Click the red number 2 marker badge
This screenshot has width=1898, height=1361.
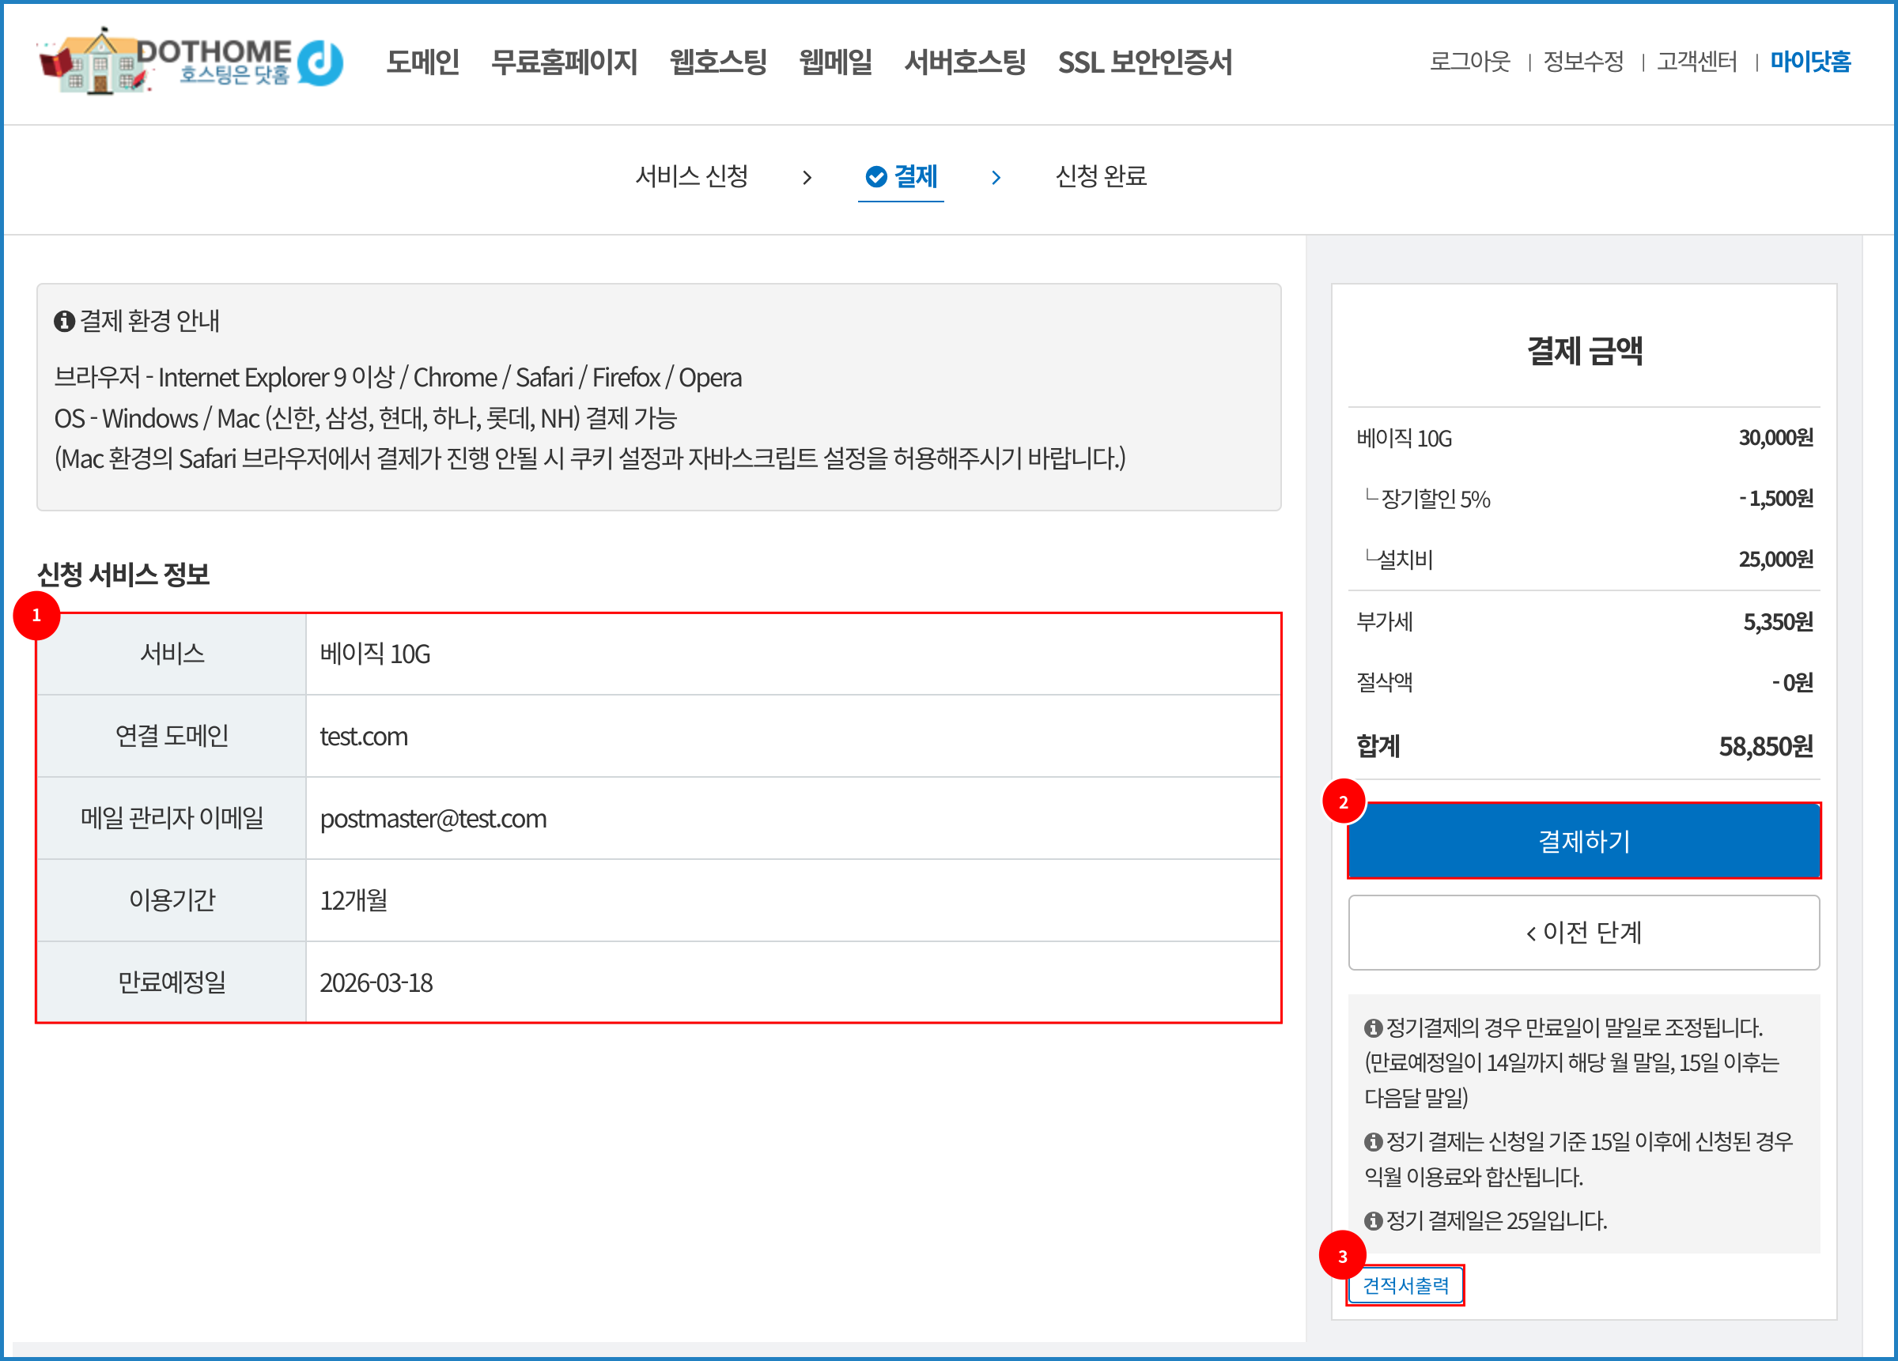(x=1343, y=802)
